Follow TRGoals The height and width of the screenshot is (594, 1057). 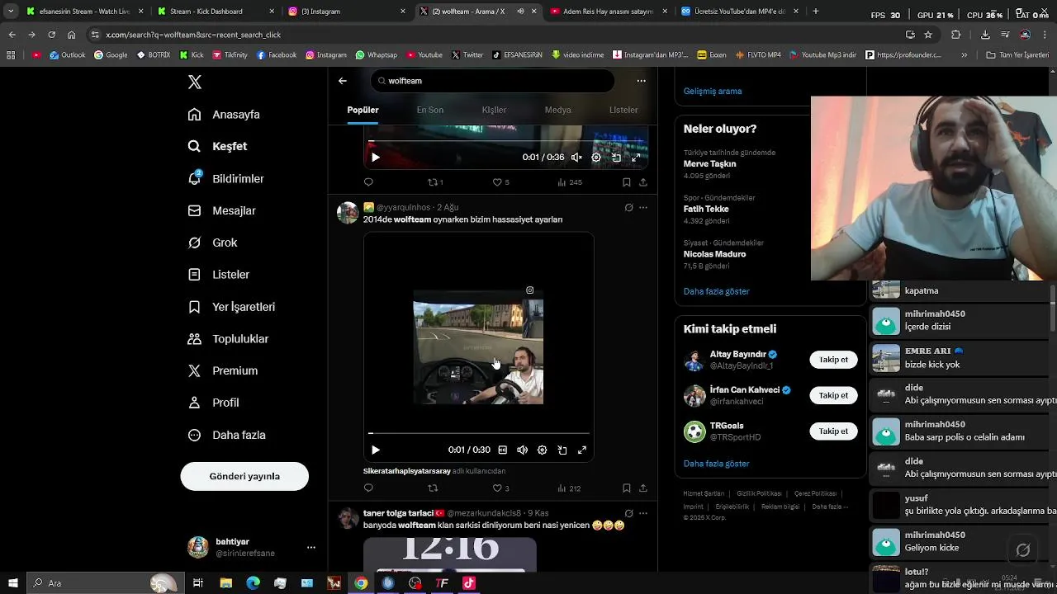click(833, 431)
